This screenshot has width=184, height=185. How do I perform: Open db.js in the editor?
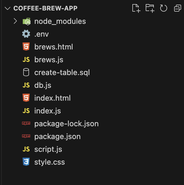43,85
